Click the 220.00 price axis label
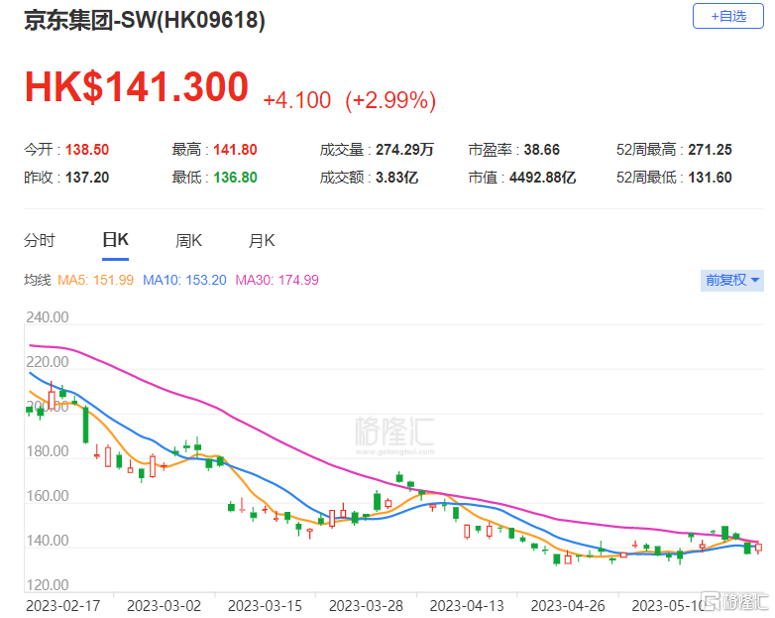 point(48,362)
